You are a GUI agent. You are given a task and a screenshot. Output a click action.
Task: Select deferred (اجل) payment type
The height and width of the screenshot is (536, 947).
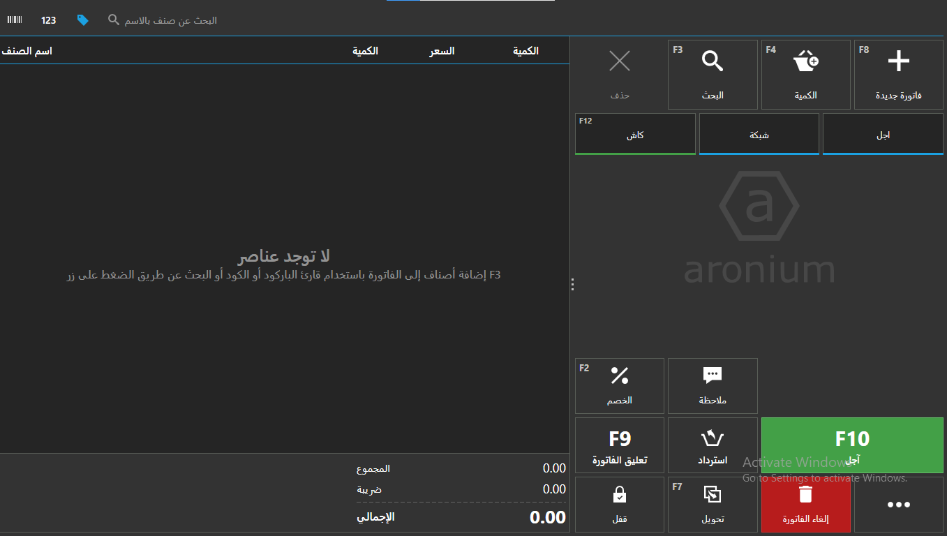(x=883, y=134)
